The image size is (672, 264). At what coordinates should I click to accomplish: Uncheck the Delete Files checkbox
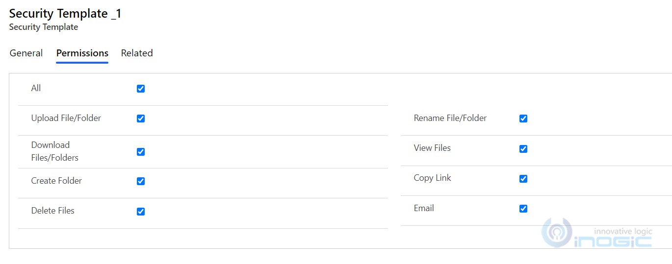141,212
